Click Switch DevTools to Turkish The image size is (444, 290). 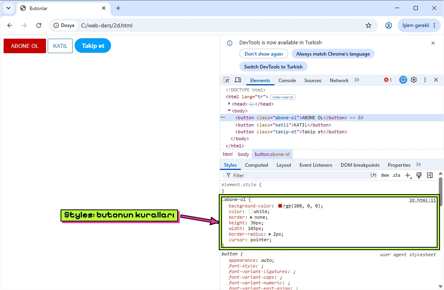(x=273, y=67)
